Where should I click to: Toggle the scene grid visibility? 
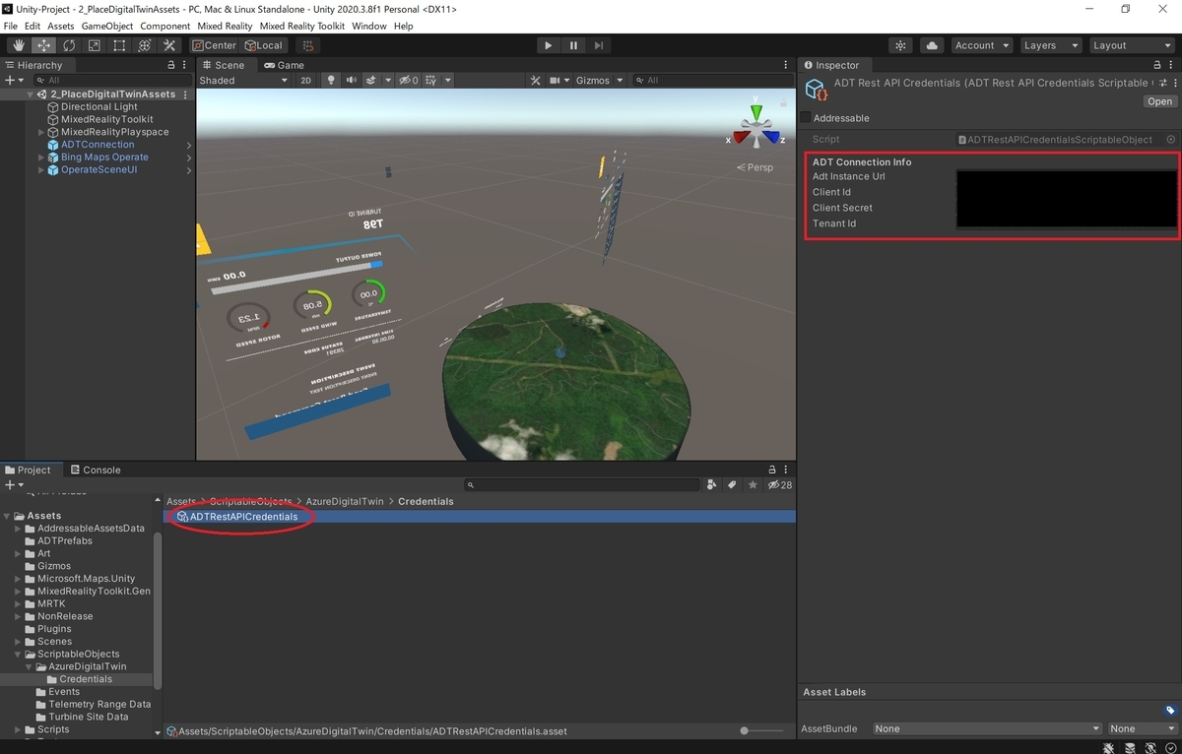(431, 80)
